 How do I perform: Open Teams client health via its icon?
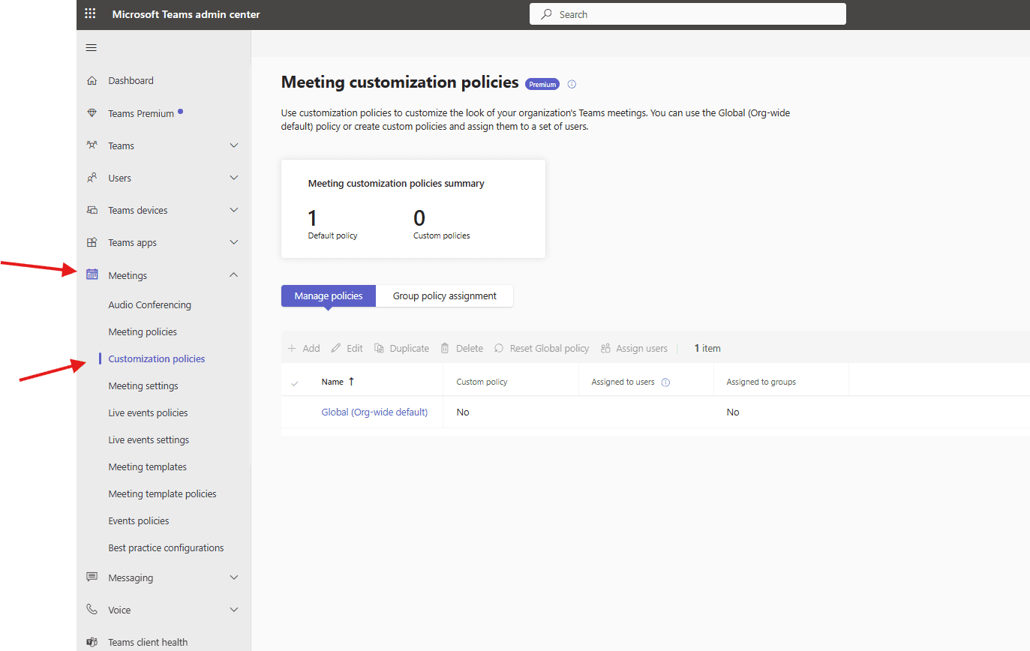click(91, 641)
